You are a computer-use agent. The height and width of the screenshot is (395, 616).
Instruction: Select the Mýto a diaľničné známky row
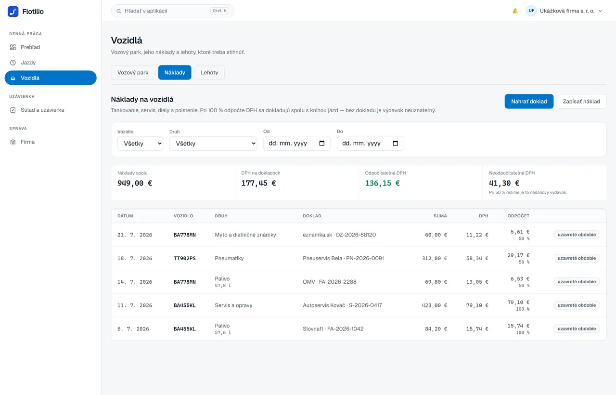[x=359, y=235]
